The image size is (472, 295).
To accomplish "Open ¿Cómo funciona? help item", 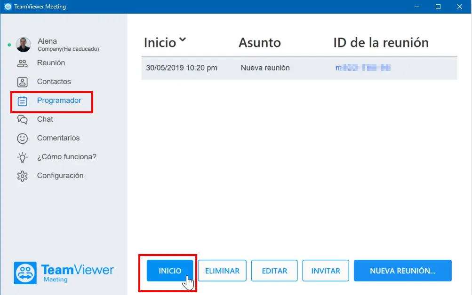I will click(x=67, y=157).
